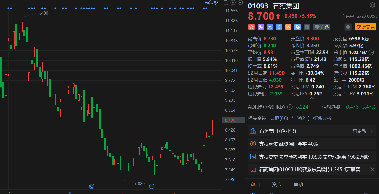Collapse the quote details with the up chevron

pyautogui.click(x=312, y=98)
